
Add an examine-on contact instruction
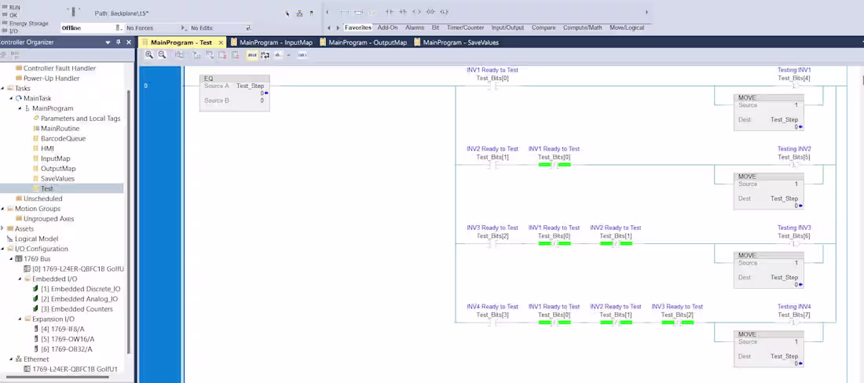coord(389,12)
